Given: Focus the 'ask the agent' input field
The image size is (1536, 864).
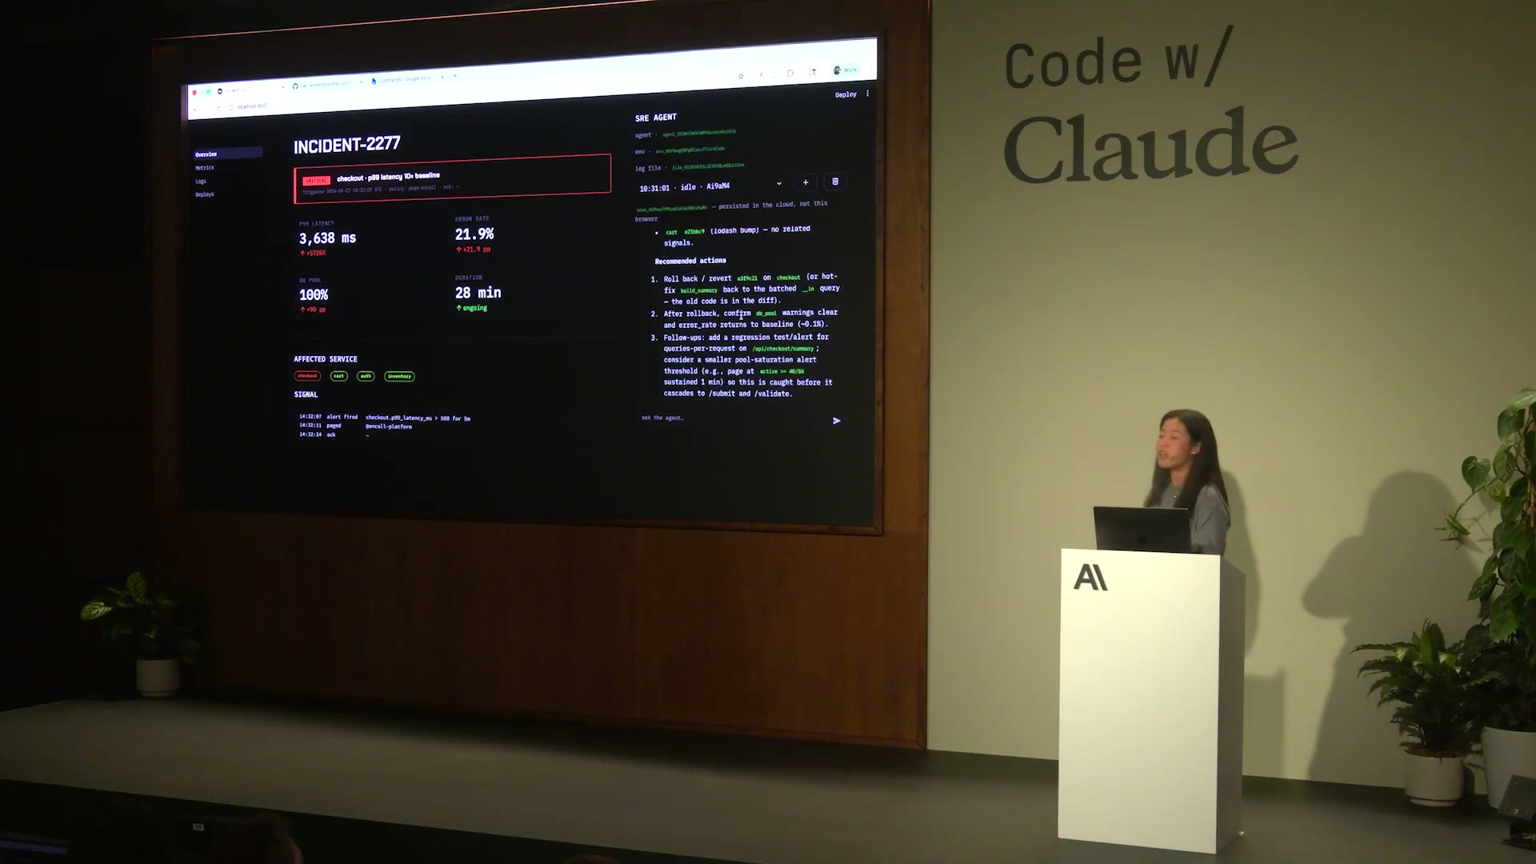Looking at the screenshot, I should 732,418.
